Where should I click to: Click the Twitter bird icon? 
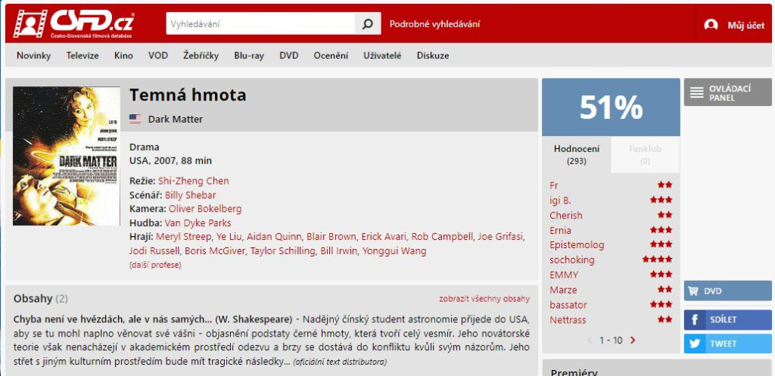tap(695, 343)
